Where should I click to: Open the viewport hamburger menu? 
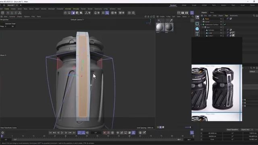pos(2,17)
